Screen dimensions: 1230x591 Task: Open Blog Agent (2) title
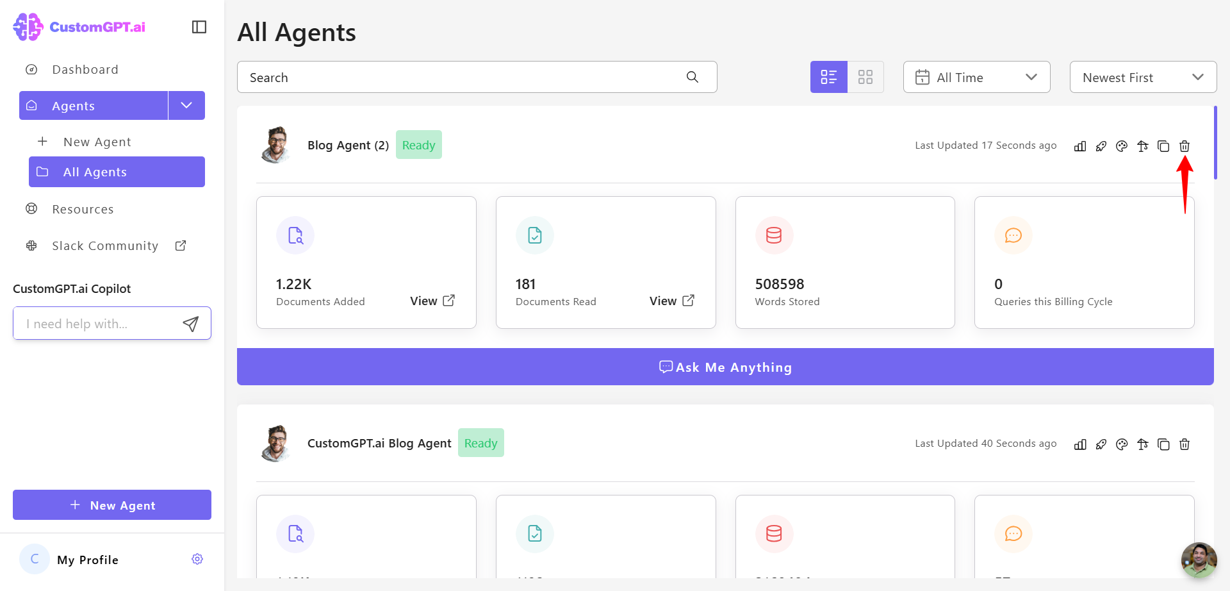point(348,145)
